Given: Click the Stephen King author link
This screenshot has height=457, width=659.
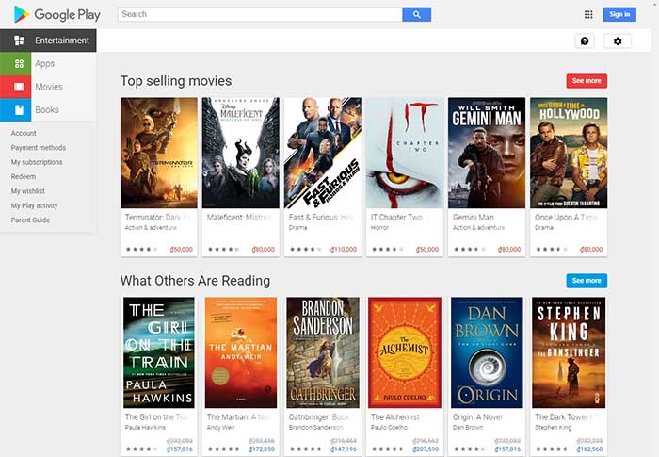Looking at the screenshot, I should pyautogui.click(x=554, y=428).
